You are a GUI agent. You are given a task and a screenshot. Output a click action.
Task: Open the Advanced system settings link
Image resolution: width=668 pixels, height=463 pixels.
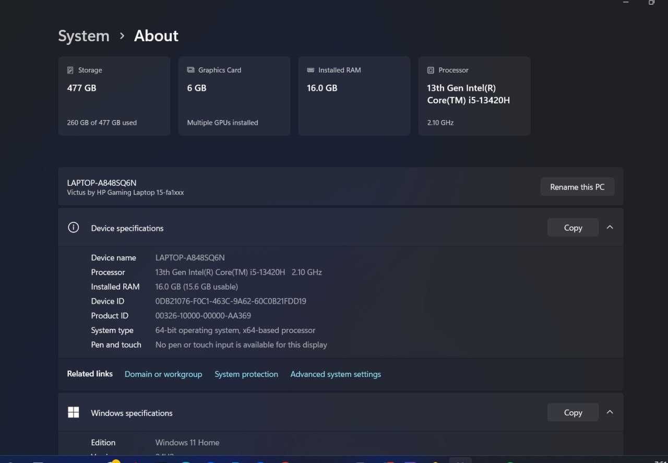coord(336,374)
